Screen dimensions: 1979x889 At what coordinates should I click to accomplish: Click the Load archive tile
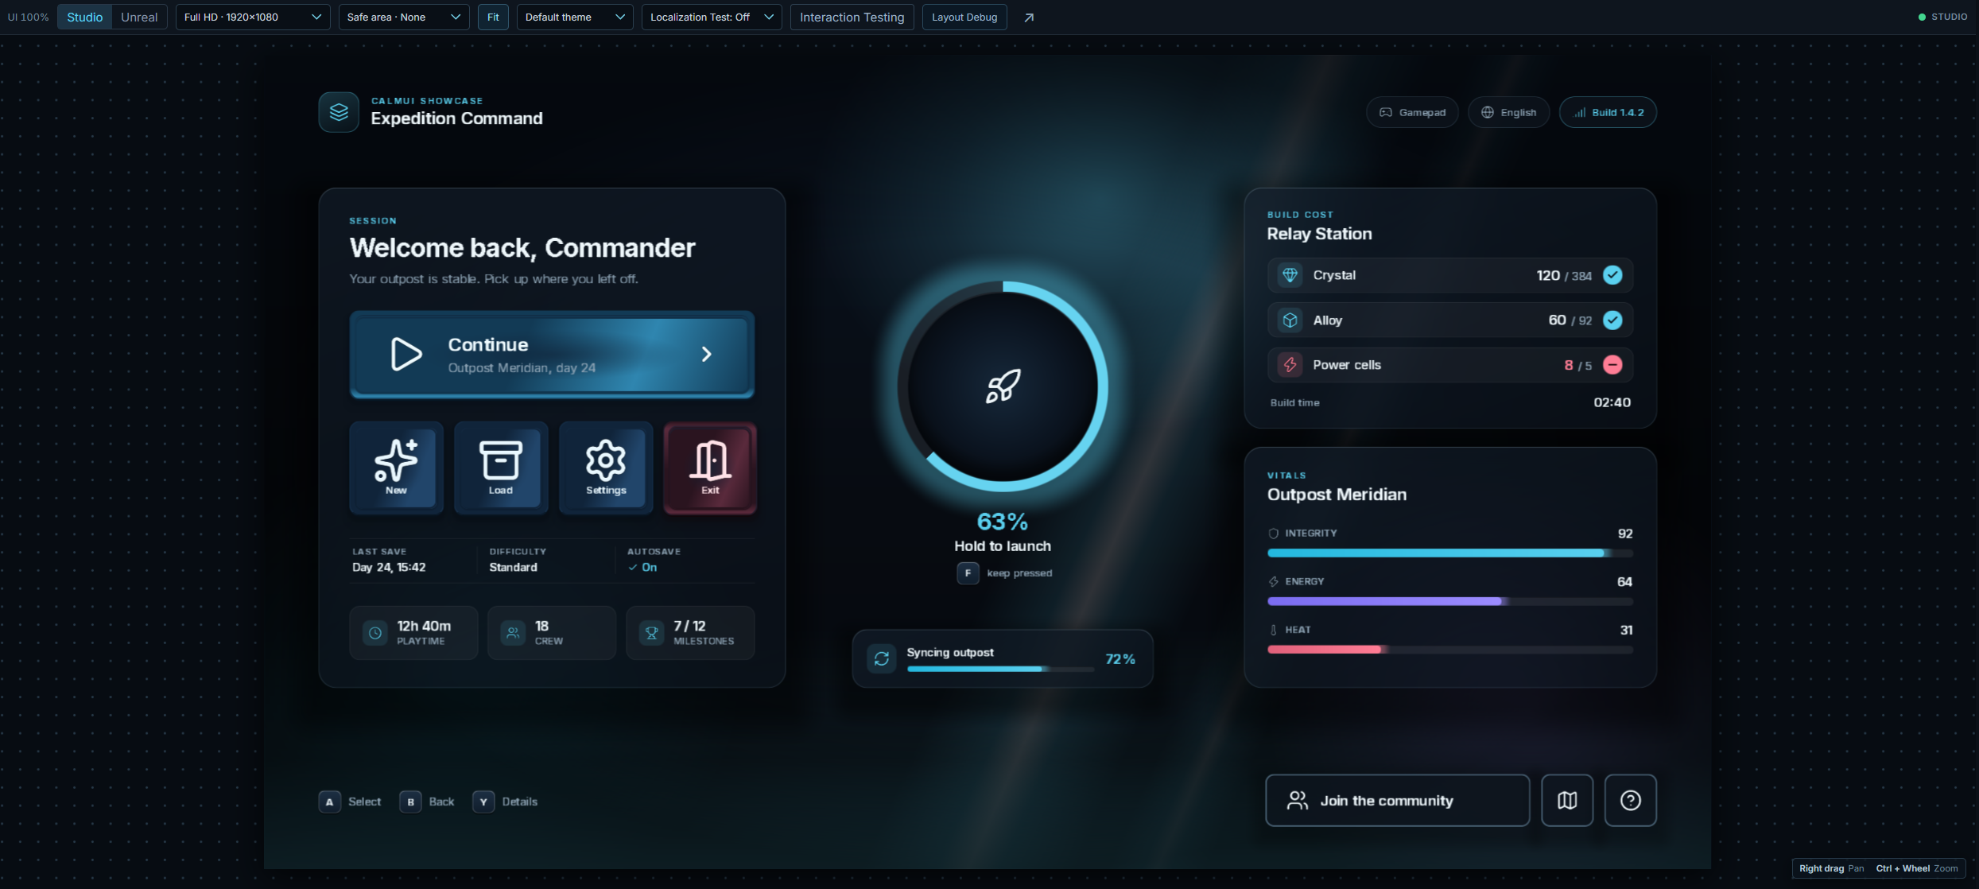click(501, 468)
